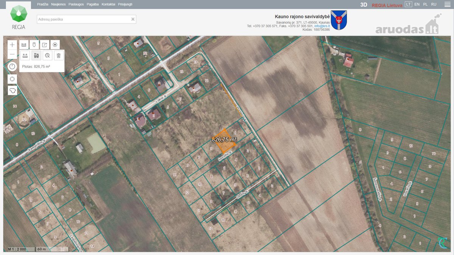
Task: Select the place marker pin tool
Action: point(34,45)
